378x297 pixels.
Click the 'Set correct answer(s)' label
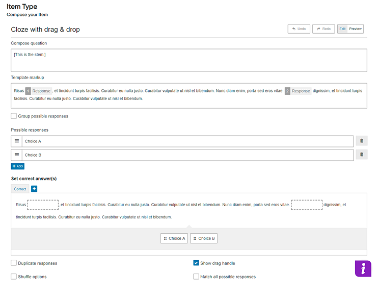pyautogui.click(x=34, y=179)
